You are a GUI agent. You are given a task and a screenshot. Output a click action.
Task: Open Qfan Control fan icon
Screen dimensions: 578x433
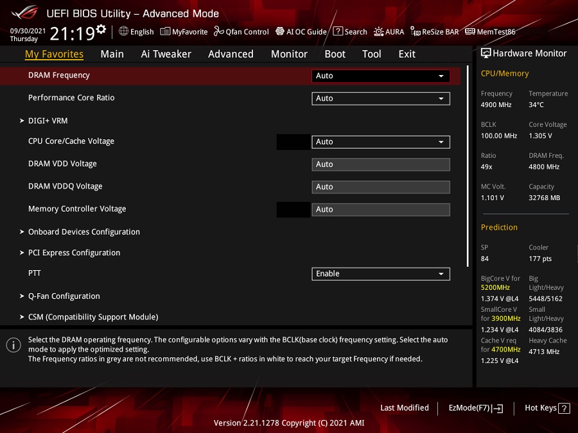(x=218, y=31)
